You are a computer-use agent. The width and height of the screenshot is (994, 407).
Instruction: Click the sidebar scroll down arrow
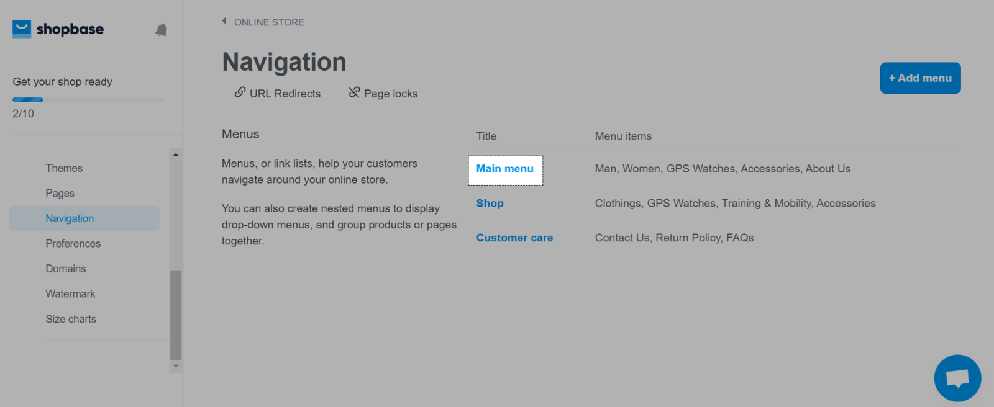click(176, 366)
